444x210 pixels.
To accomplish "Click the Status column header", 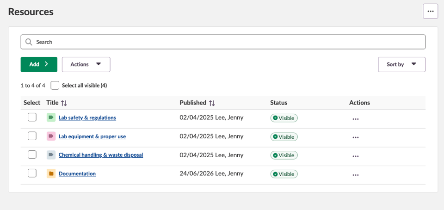I will pyautogui.click(x=278, y=103).
